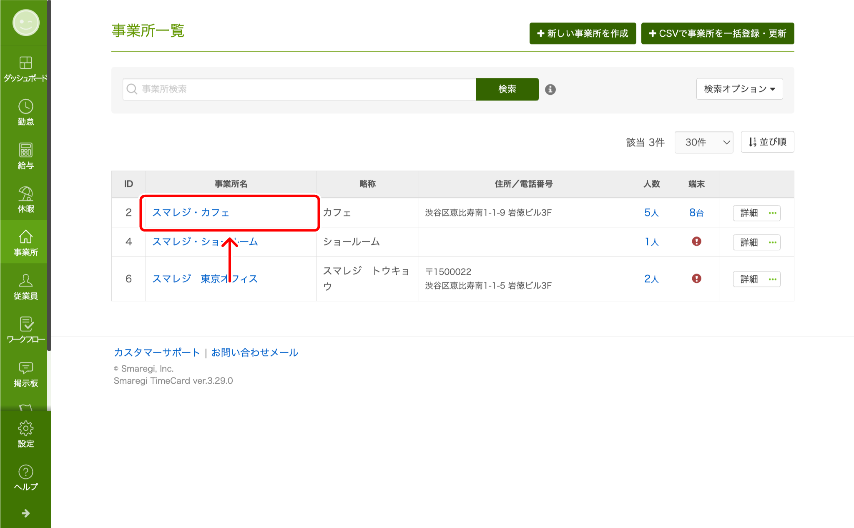Viewport: 854px width, 528px height.
Task: Click the 〒1500022 postal code text
Action: coord(448,272)
